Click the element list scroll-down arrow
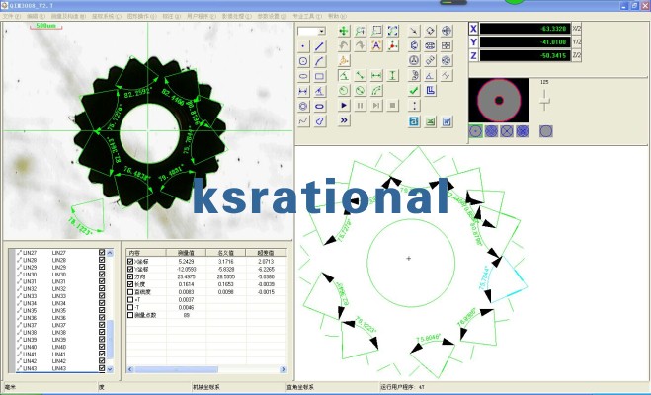The width and height of the screenshot is (651, 395). pyautogui.click(x=111, y=367)
